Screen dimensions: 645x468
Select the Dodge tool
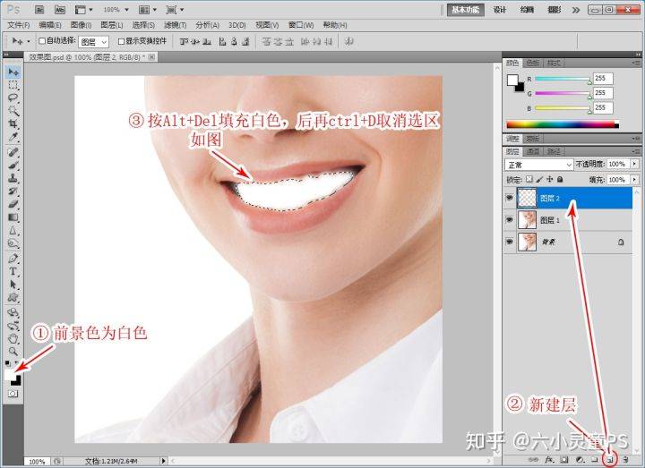(13, 243)
